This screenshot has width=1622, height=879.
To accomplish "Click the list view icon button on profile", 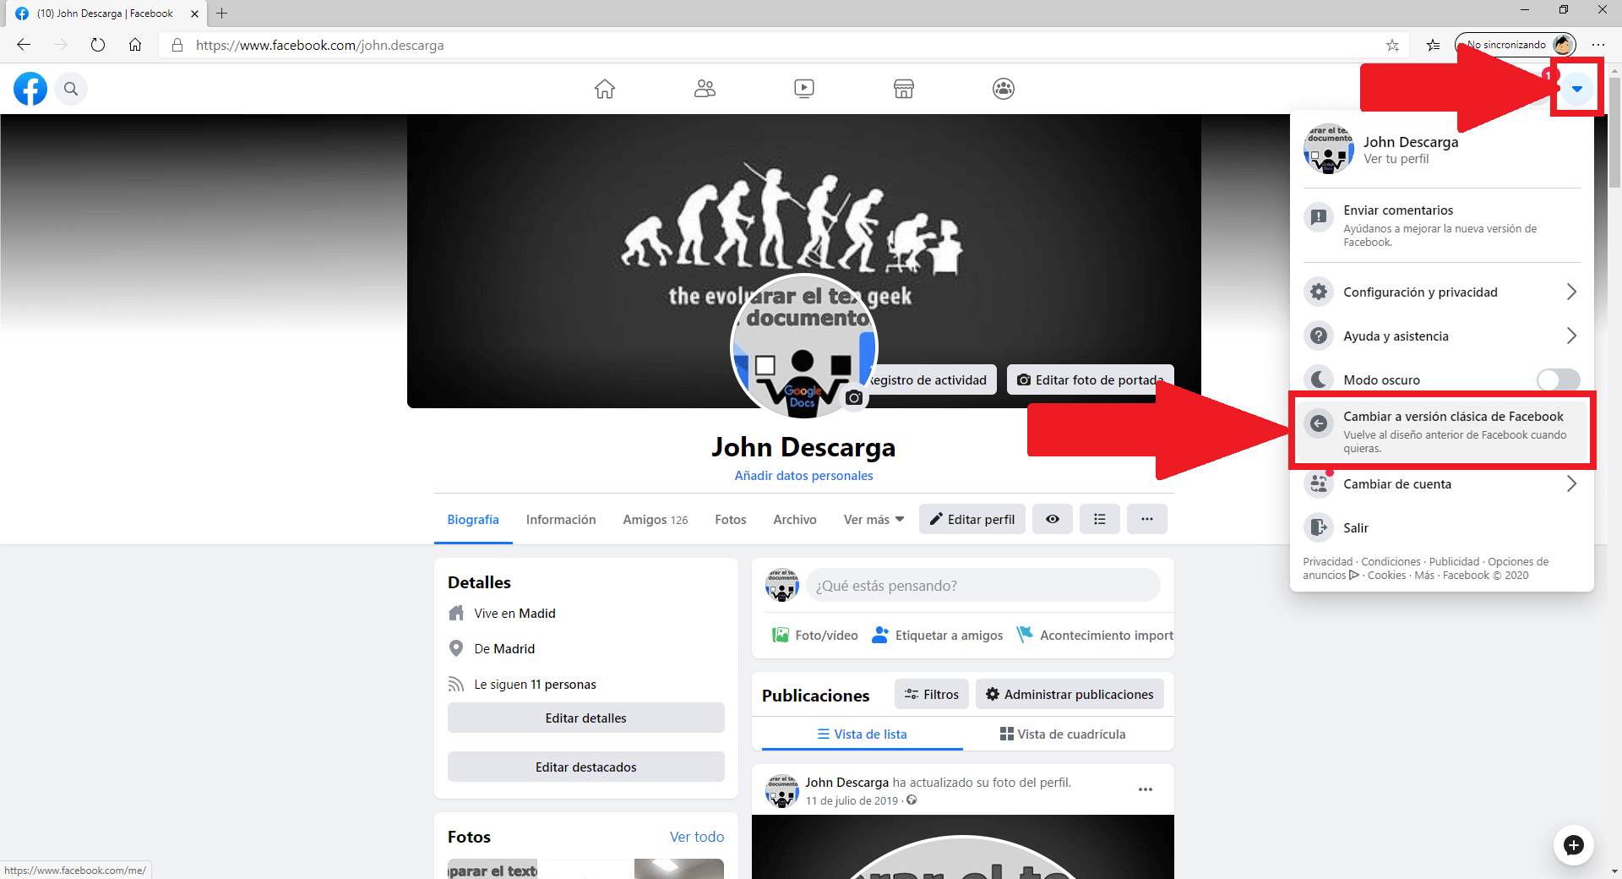I will [1100, 520].
